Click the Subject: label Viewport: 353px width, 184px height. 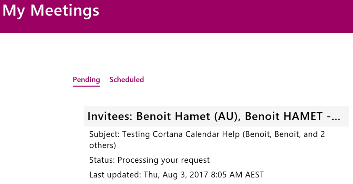(x=104, y=134)
